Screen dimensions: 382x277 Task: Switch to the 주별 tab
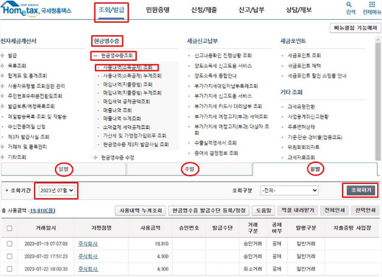[x=189, y=169]
